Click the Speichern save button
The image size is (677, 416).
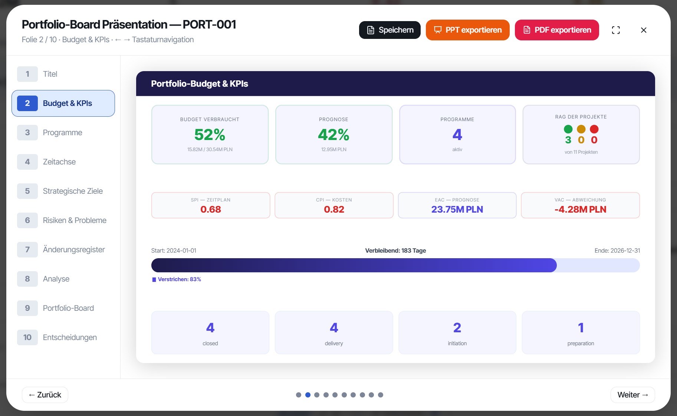pyautogui.click(x=390, y=30)
